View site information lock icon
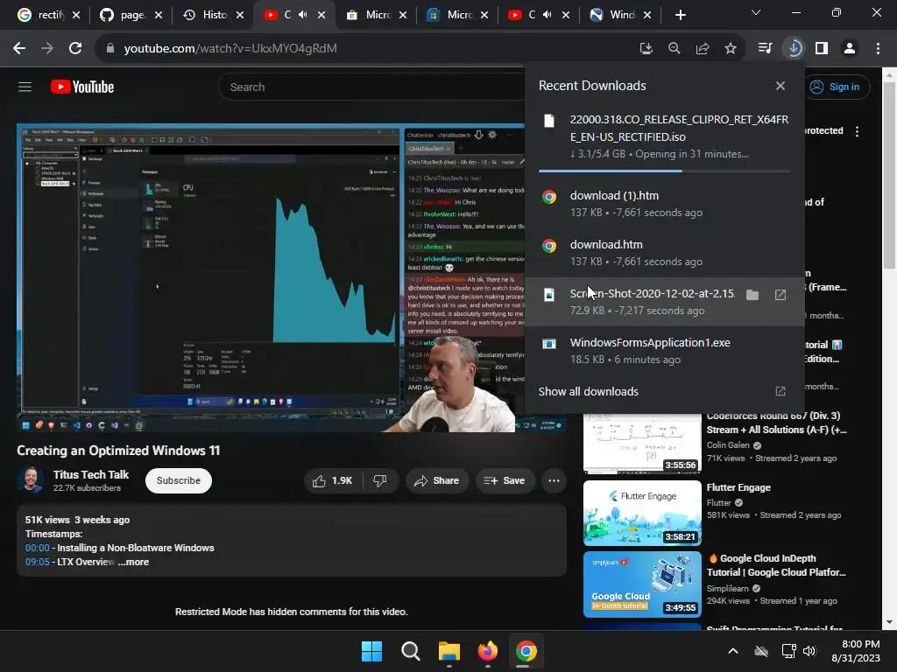Image resolution: width=897 pixels, height=672 pixels. coord(109,49)
